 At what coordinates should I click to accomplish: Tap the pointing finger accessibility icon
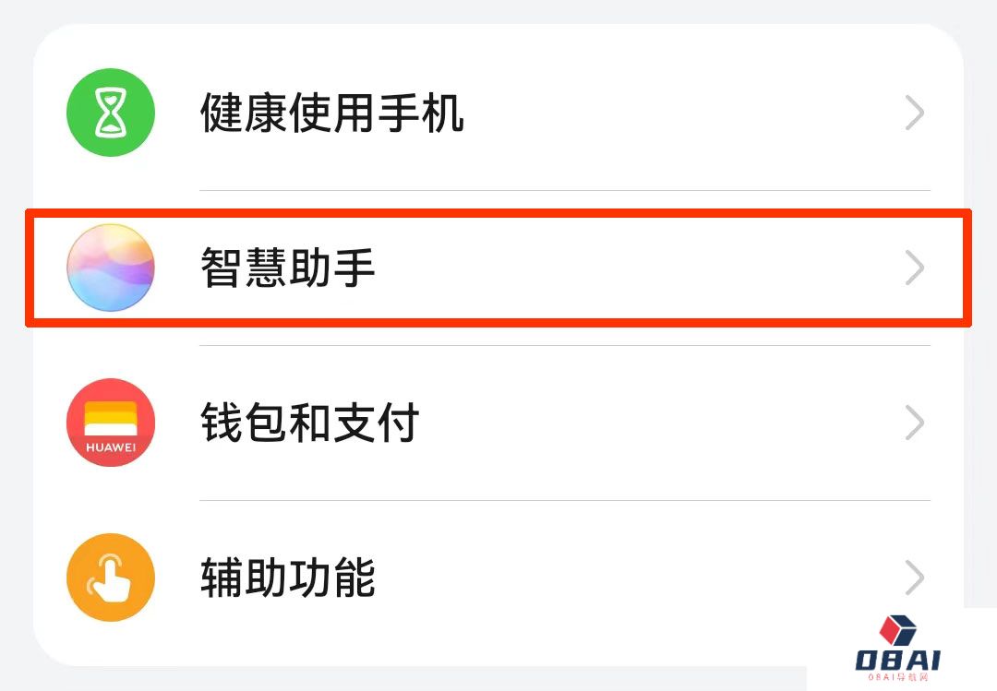pyautogui.click(x=111, y=577)
